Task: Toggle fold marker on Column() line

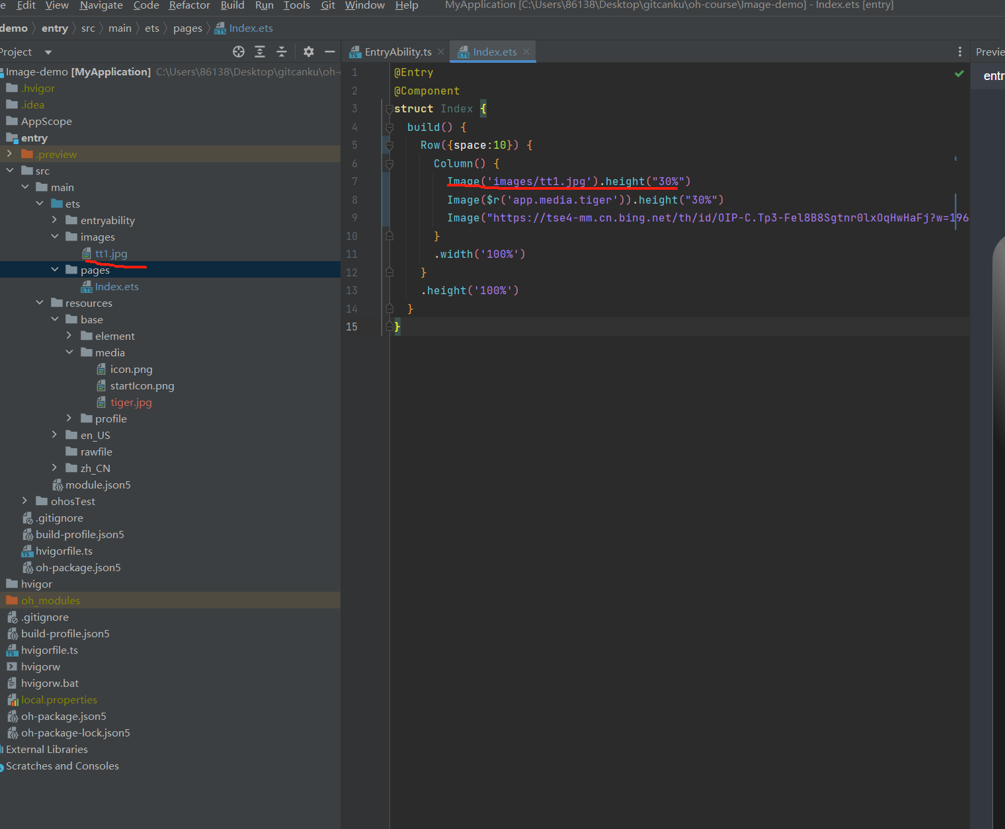Action: [x=389, y=164]
